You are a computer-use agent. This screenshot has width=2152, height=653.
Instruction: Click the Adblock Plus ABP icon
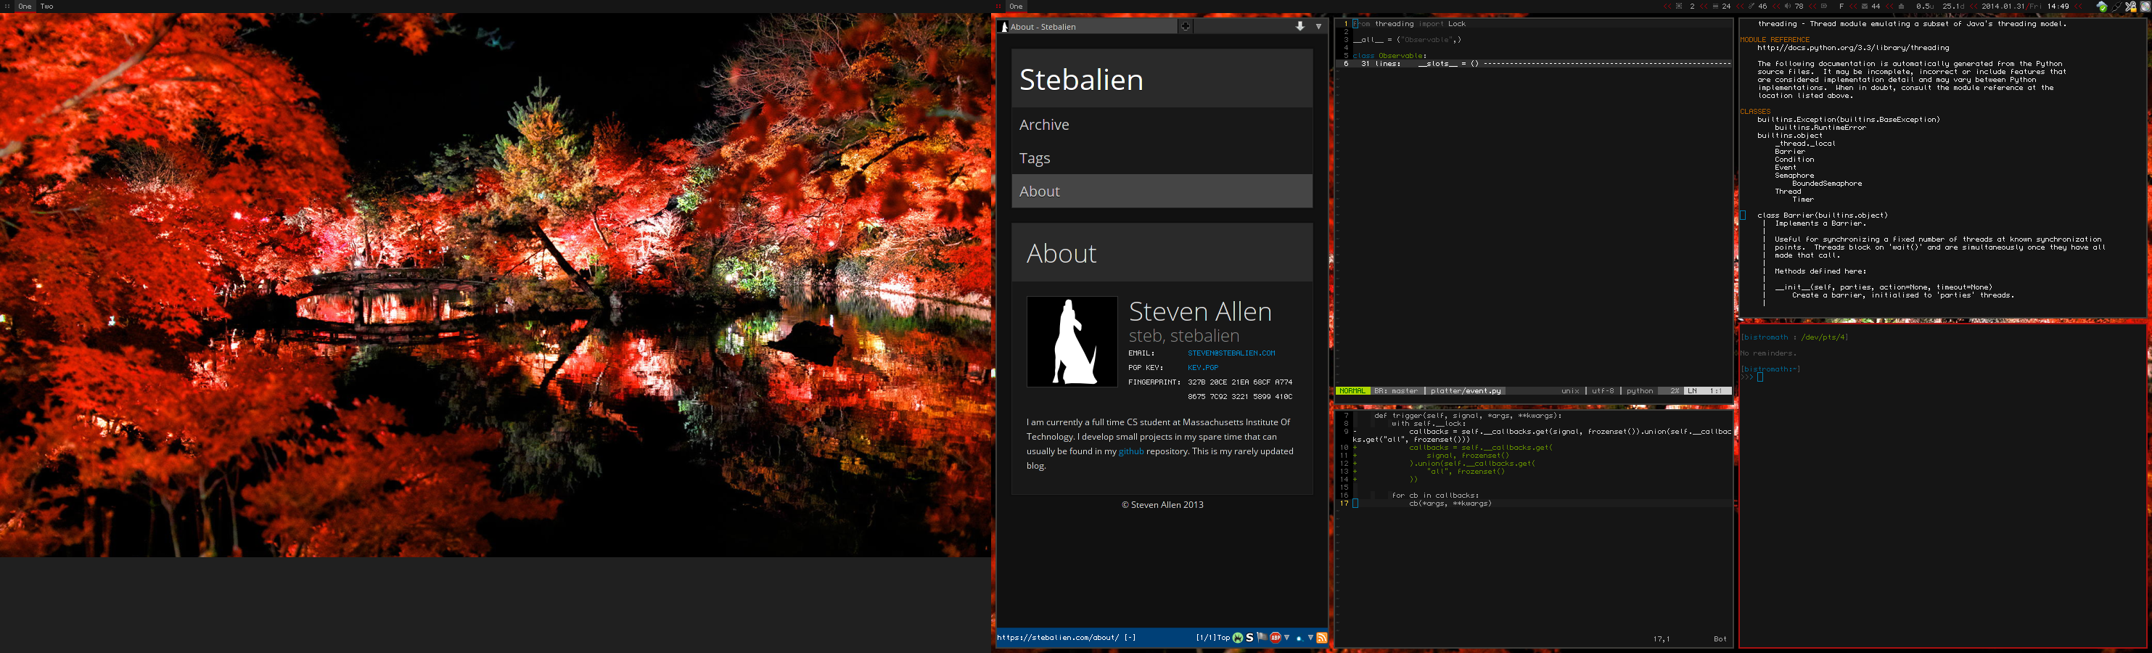click(1275, 638)
